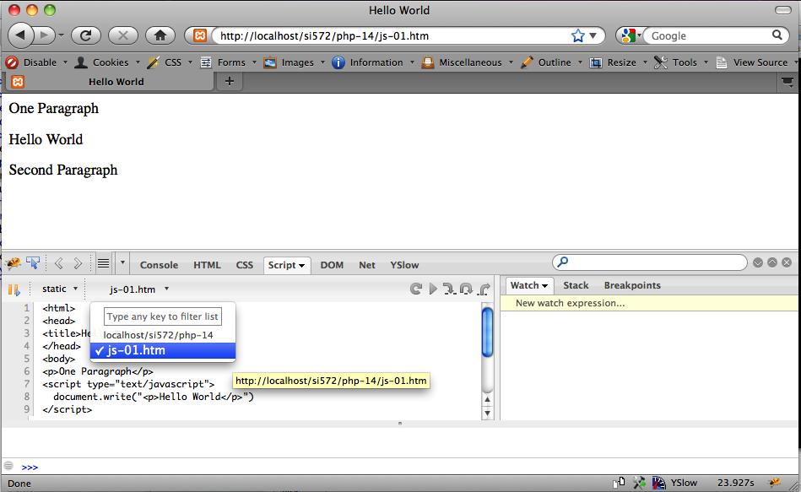Expand the Script tab options arrow
The height and width of the screenshot is (492, 801).
click(302, 265)
